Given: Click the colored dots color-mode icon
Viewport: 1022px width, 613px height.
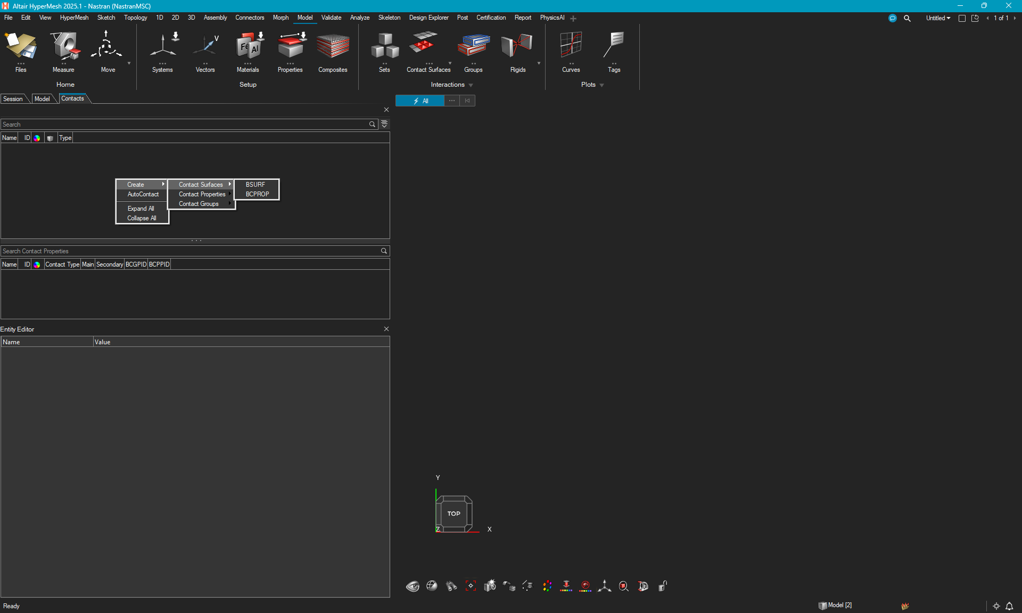Looking at the screenshot, I should tap(547, 586).
